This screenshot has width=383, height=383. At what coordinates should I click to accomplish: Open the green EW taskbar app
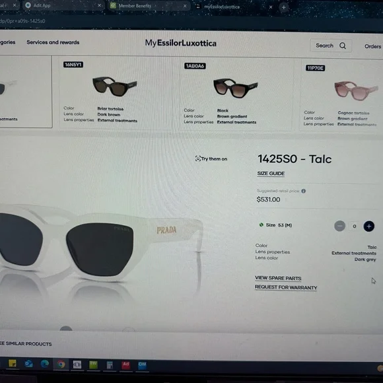tap(93, 365)
